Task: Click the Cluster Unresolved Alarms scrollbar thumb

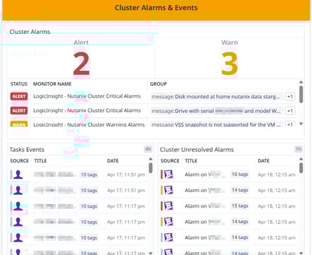Action: coord(301,168)
